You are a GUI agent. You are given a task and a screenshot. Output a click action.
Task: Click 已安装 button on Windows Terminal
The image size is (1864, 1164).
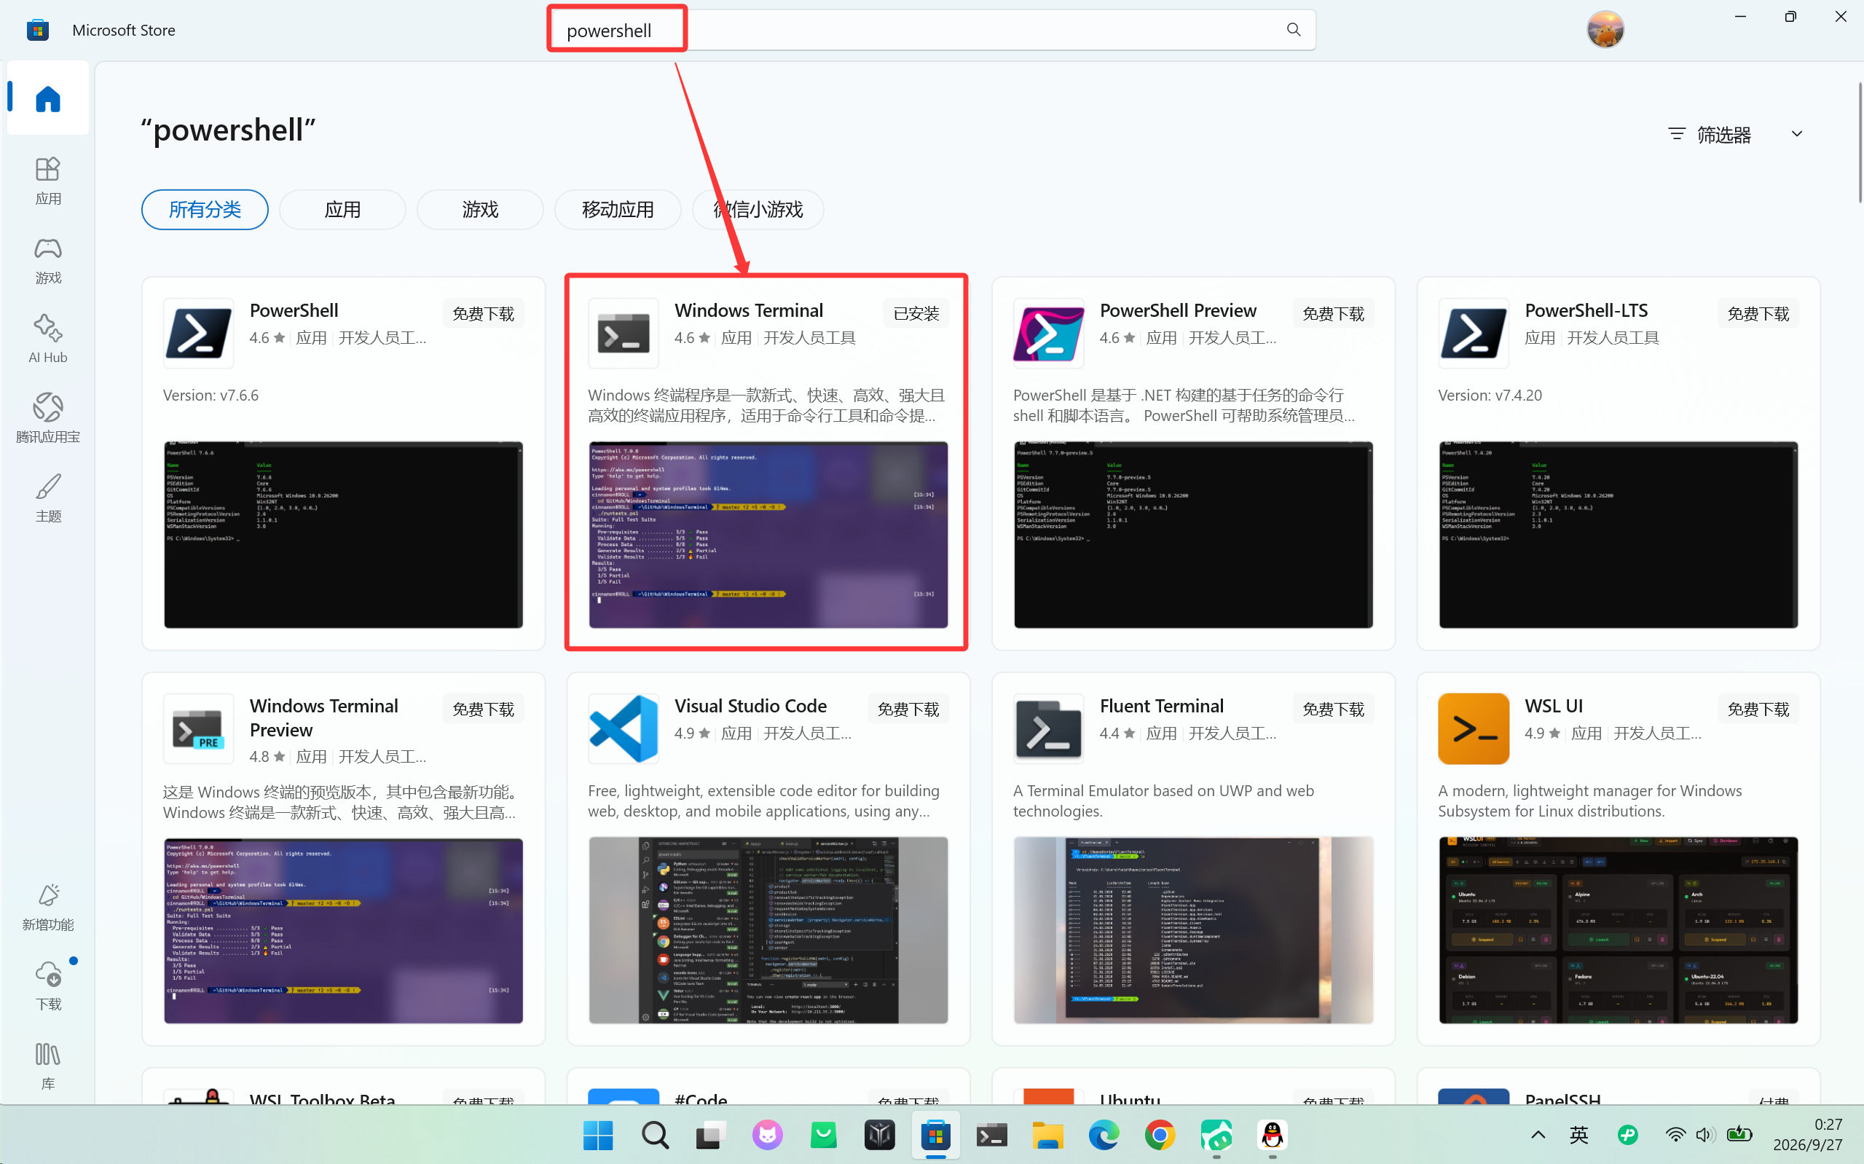[916, 313]
